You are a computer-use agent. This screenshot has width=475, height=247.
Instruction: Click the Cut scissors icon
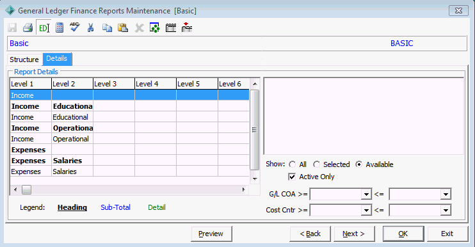coord(90,28)
